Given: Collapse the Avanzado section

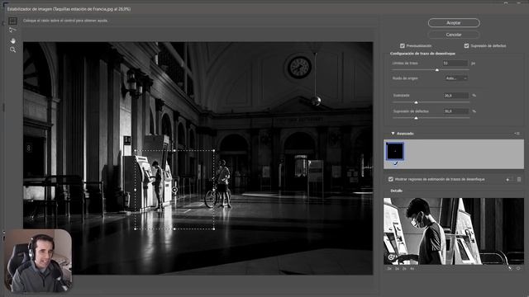Looking at the screenshot, I should click(x=393, y=134).
